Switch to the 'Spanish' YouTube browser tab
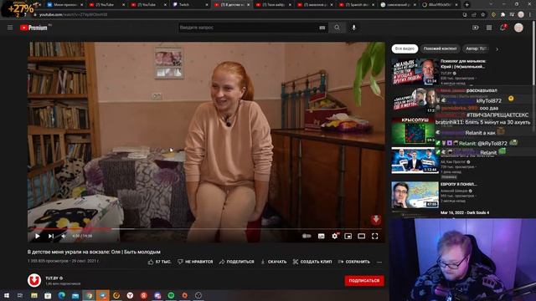Screen dimensions: 536x301 [x=356, y=5]
